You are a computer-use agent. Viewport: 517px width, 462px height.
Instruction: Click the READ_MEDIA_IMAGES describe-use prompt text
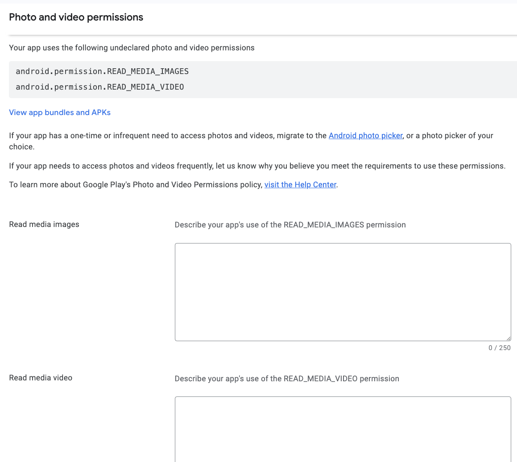pyautogui.click(x=290, y=225)
